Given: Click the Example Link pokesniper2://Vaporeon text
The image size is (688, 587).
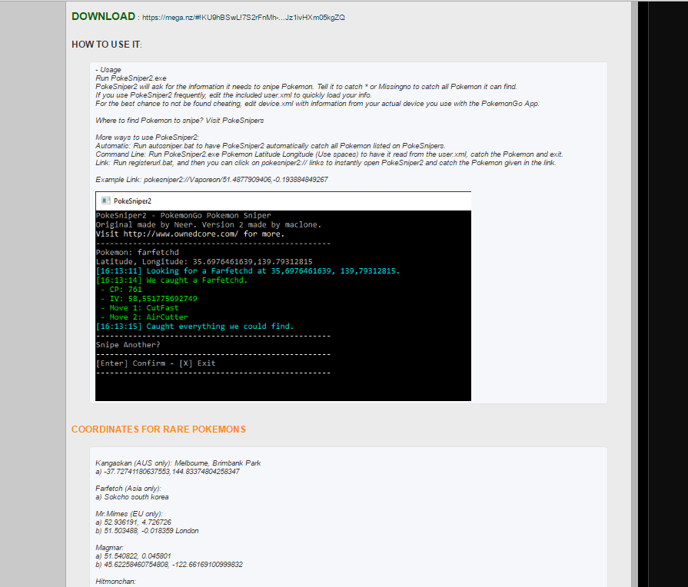Looking at the screenshot, I should tap(211, 180).
